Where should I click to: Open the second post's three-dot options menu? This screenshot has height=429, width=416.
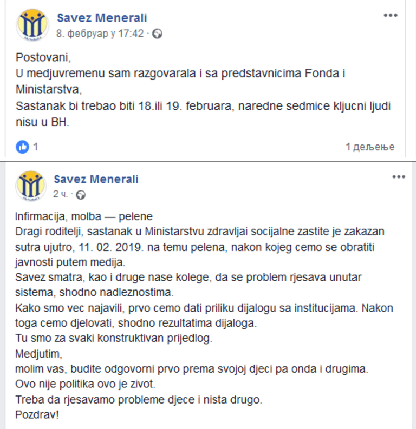(399, 177)
